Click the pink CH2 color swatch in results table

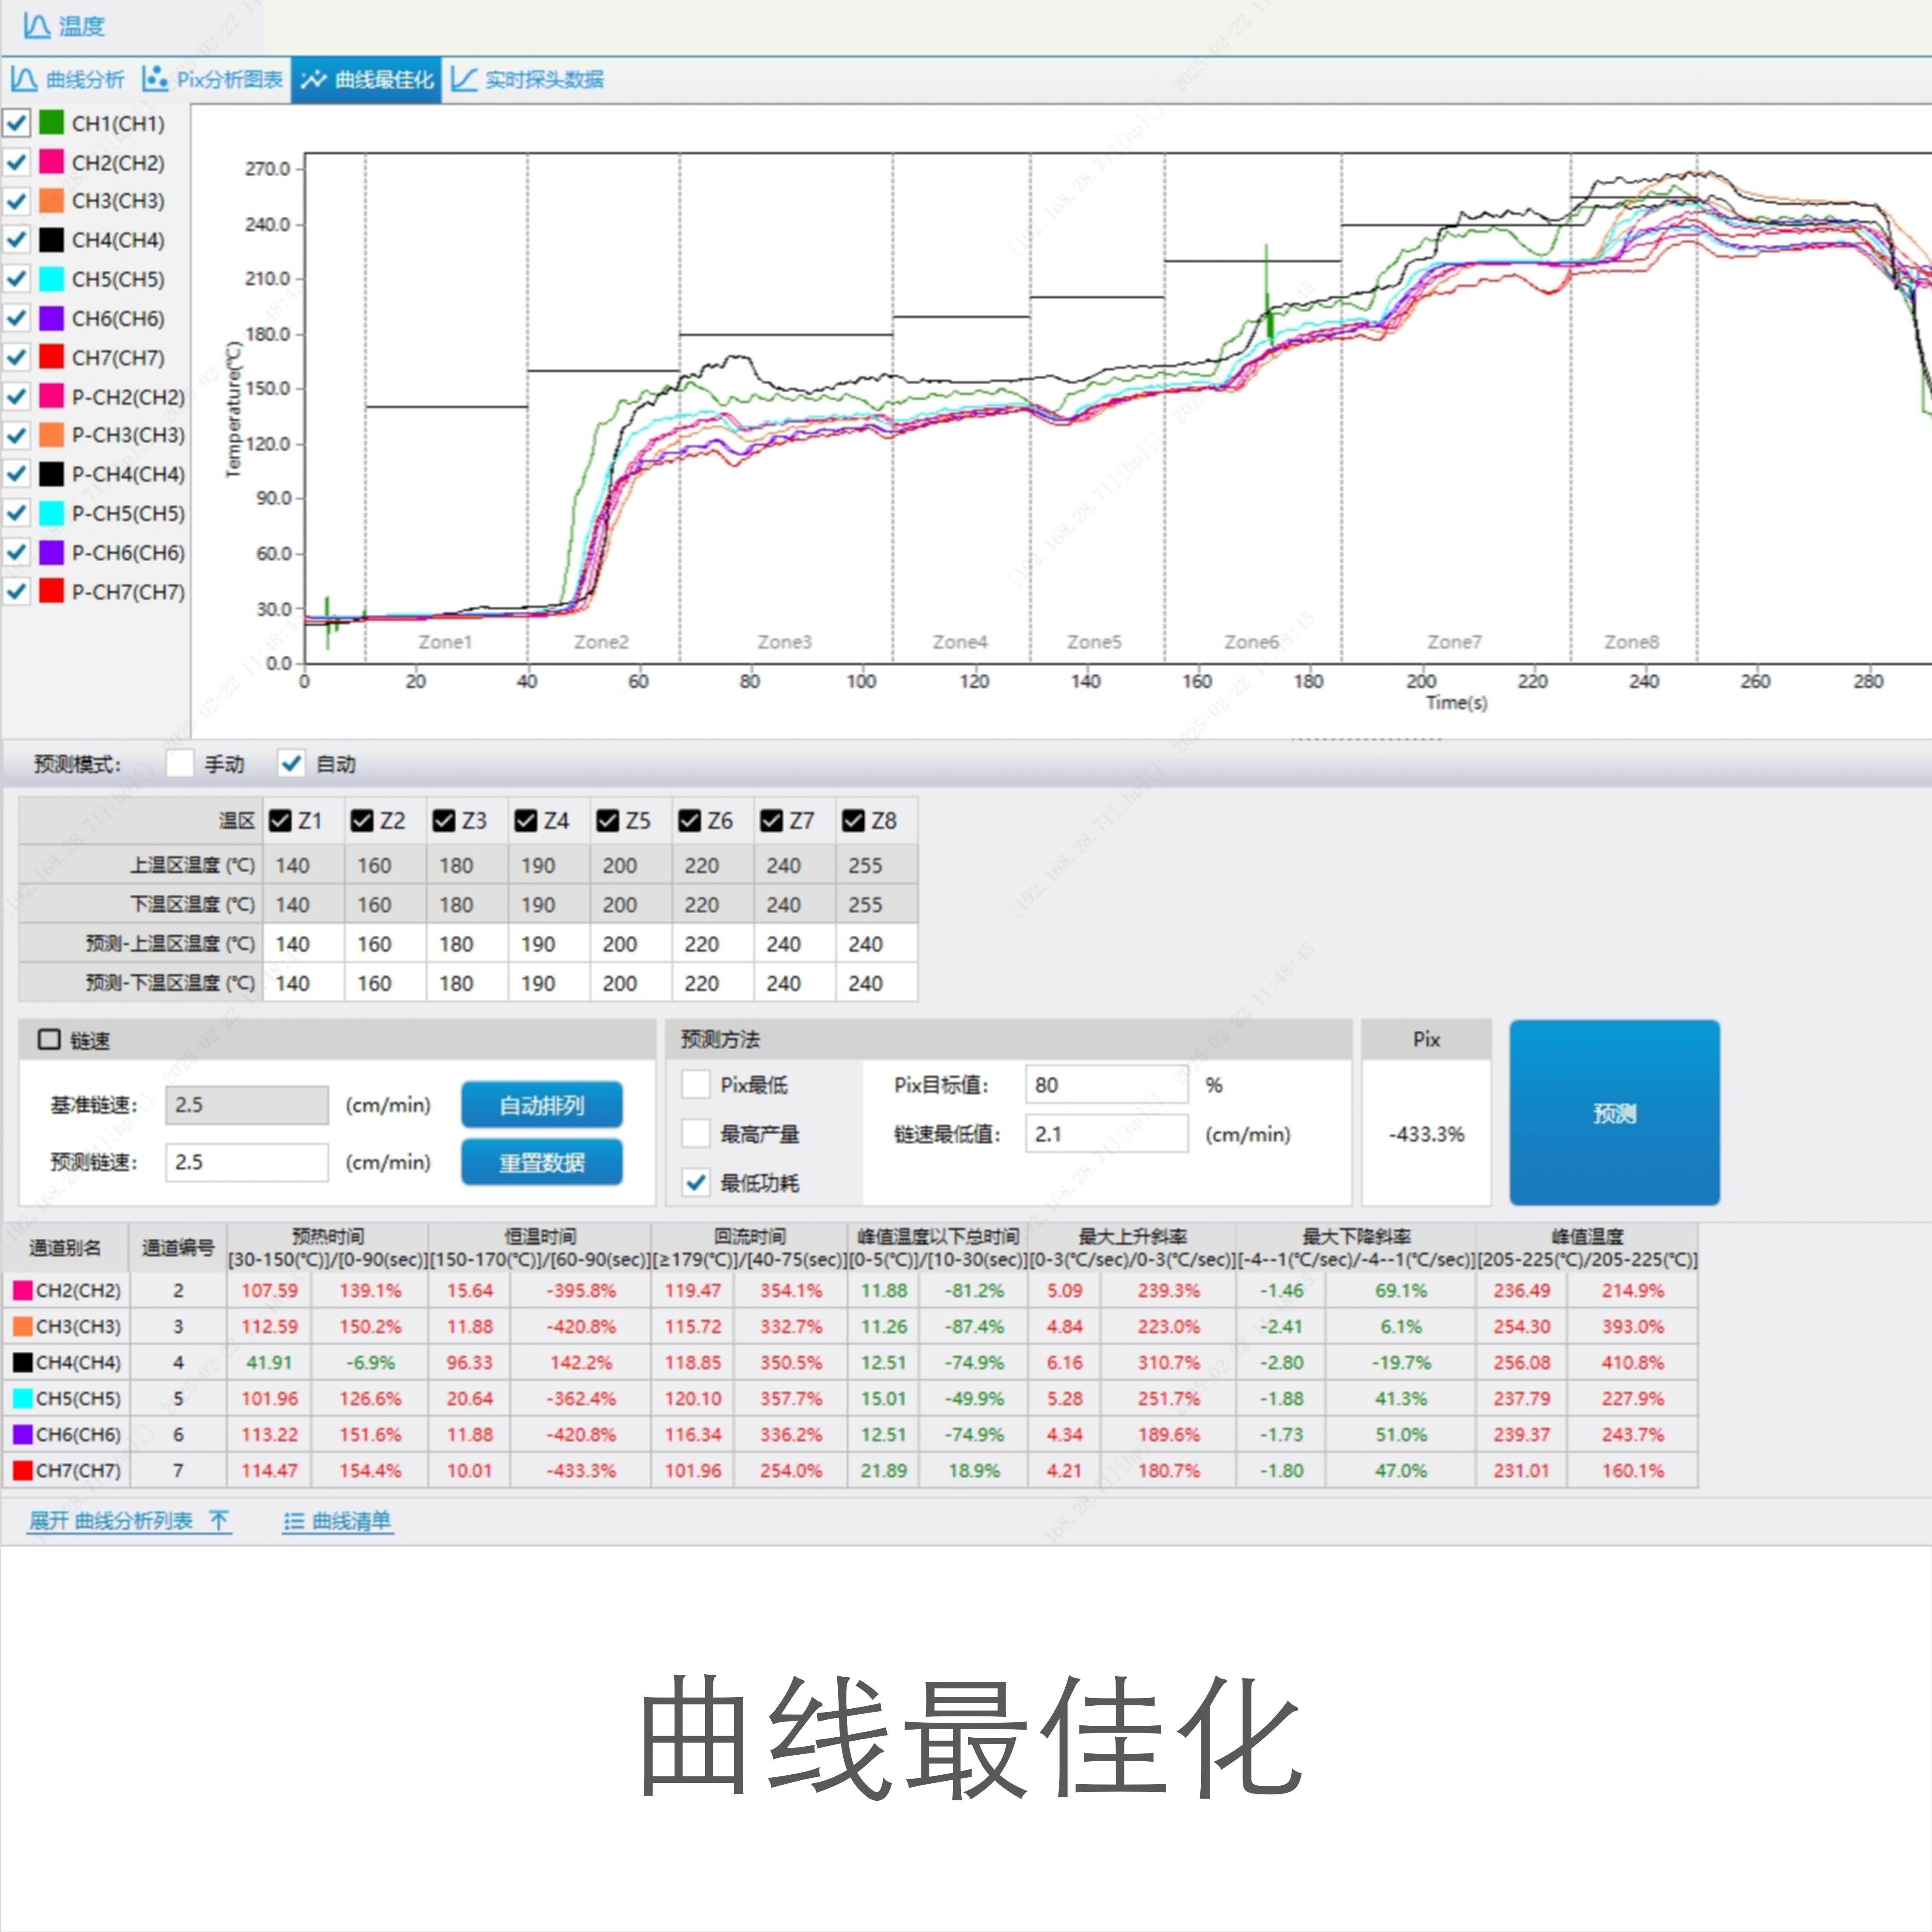22,1290
